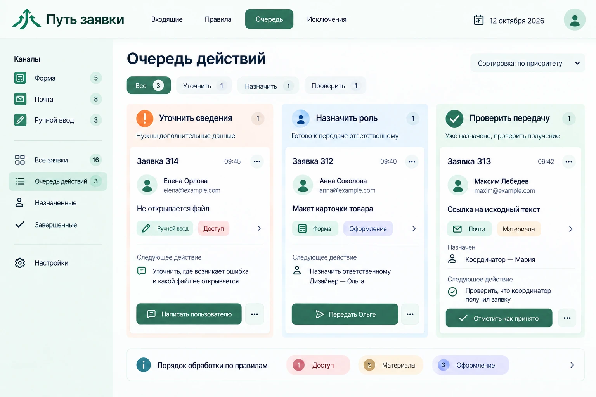Open the Настройки gear icon
Image resolution: width=596 pixels, height=397 pixels.
20,263
